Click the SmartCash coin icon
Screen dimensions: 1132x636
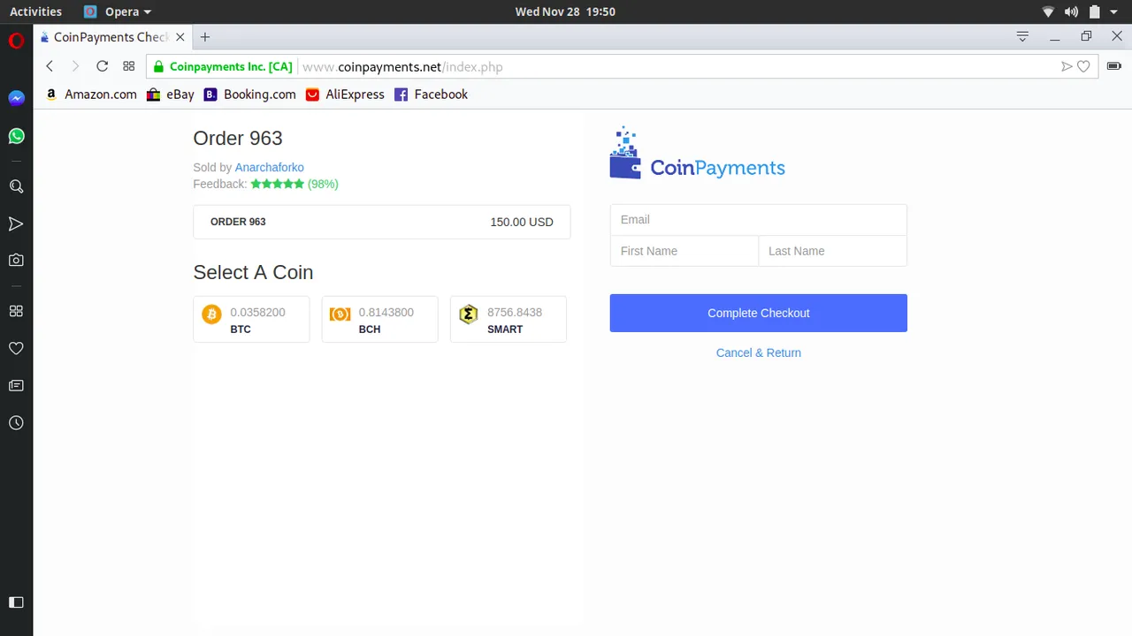tap(469, 314)
